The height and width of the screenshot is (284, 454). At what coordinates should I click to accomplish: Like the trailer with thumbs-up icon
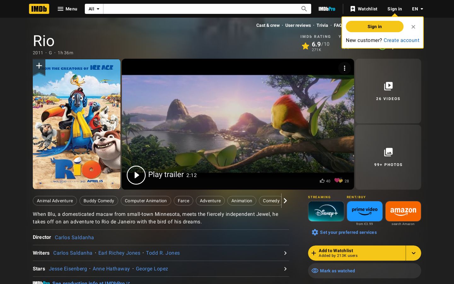point(322,181)
